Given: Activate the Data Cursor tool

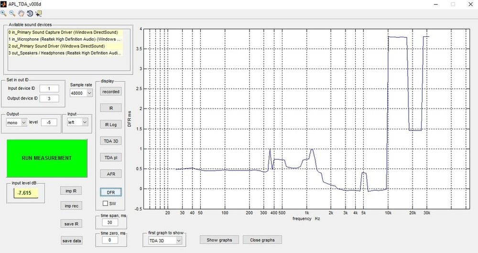Looking at the screenshot, I should tap(39, 13).
